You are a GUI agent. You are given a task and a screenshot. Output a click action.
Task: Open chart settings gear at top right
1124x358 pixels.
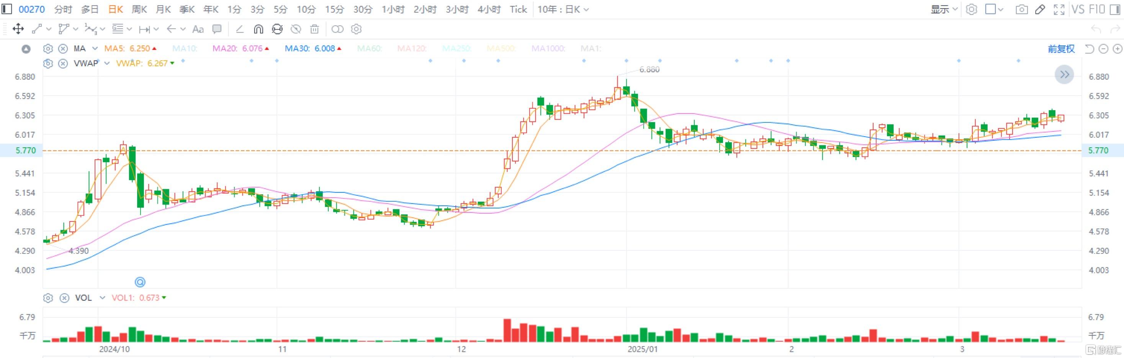point(971,9)
